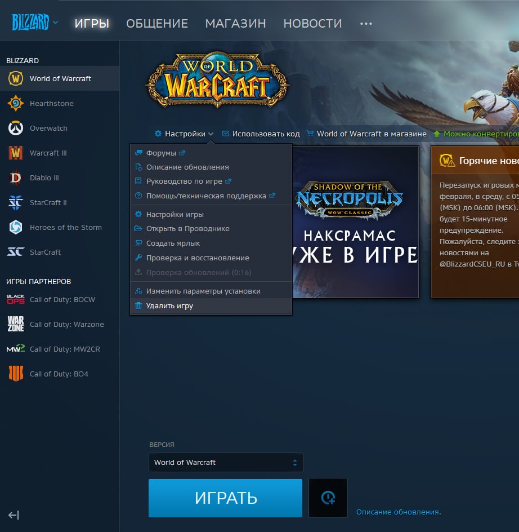Open Руководство по игре menu entry
This screenshot has height=532, width=519.
[211, 181]
